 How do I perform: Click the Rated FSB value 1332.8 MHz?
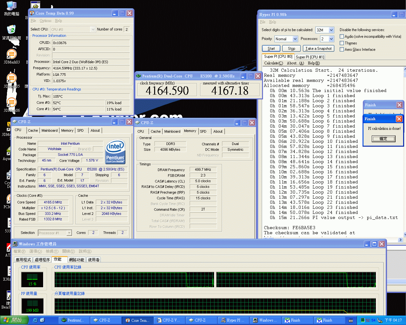[53, 219]
